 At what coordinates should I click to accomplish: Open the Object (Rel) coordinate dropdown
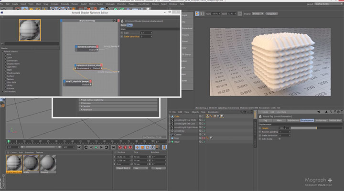pos(123,168)
